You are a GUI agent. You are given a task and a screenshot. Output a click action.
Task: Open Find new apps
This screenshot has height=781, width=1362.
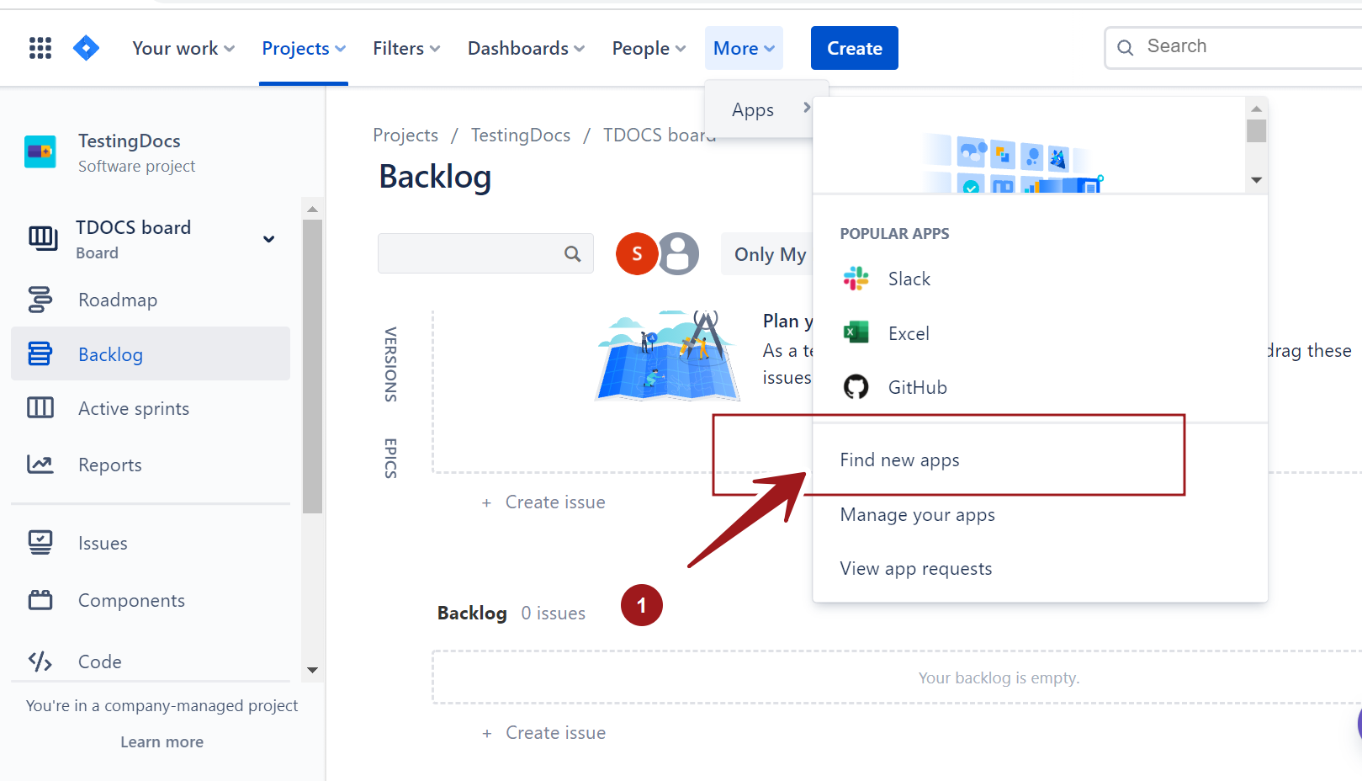899,460
